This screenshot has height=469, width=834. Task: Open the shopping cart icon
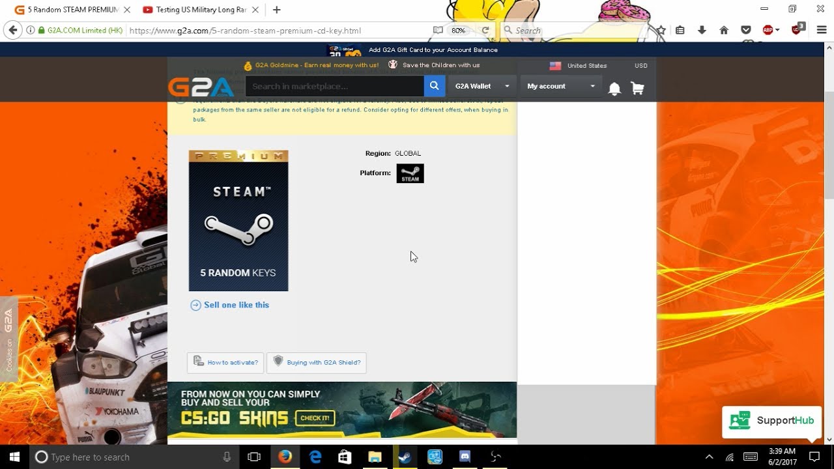pos(637,88)
